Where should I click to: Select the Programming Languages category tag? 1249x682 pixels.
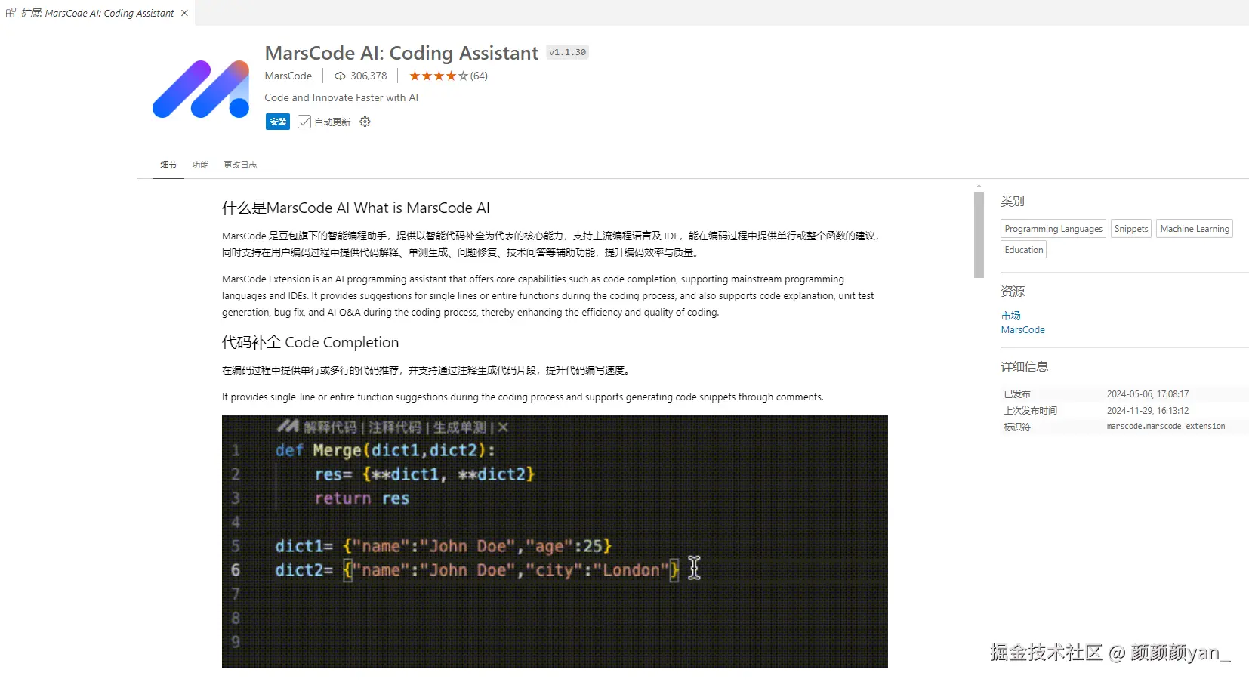[1053, 229]
